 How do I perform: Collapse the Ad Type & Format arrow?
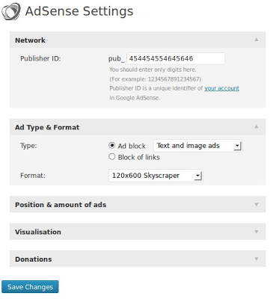tap(257, 127)
